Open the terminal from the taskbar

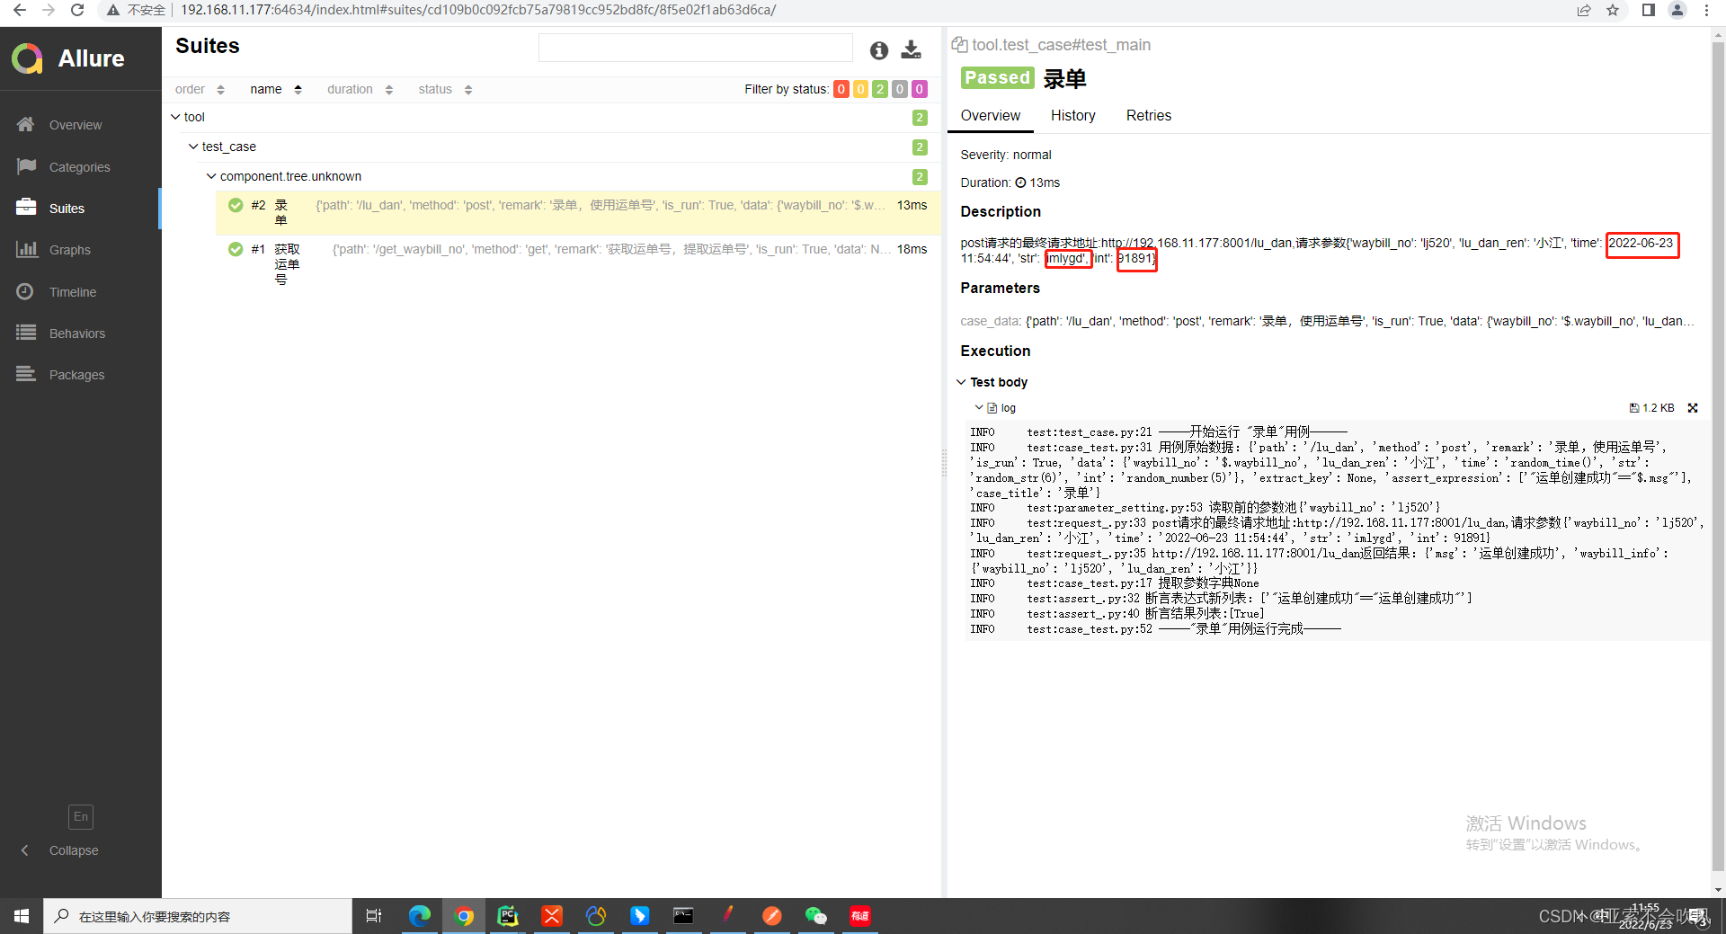click(683, 916)
